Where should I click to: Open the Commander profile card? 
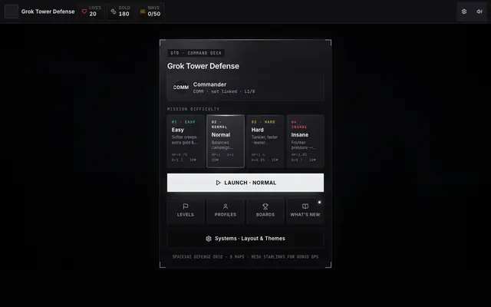tap(245, 87)
